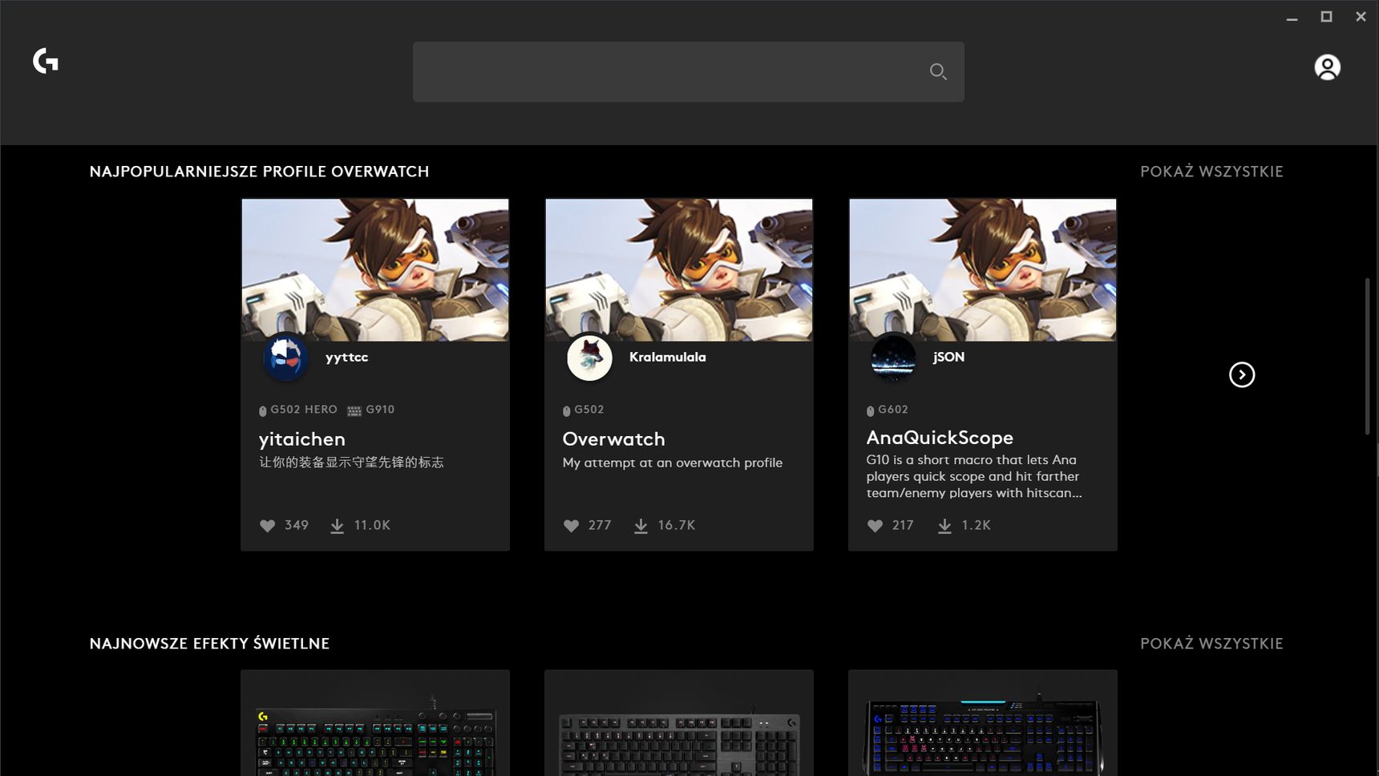Like the yitaichen profile with heart icon
Screen dimensions: 1379x776
(x=268, y=526)
